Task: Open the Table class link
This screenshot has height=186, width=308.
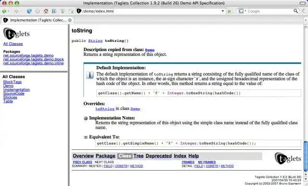Action: [x=8, y=101]
